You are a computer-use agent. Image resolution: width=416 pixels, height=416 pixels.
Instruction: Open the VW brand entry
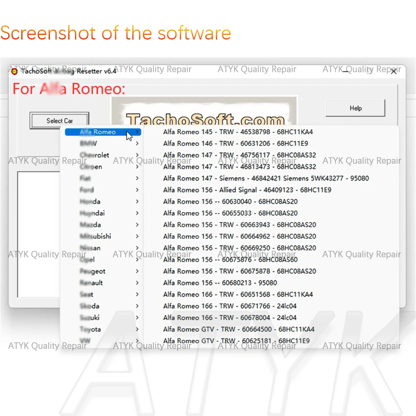click(103, 340)
